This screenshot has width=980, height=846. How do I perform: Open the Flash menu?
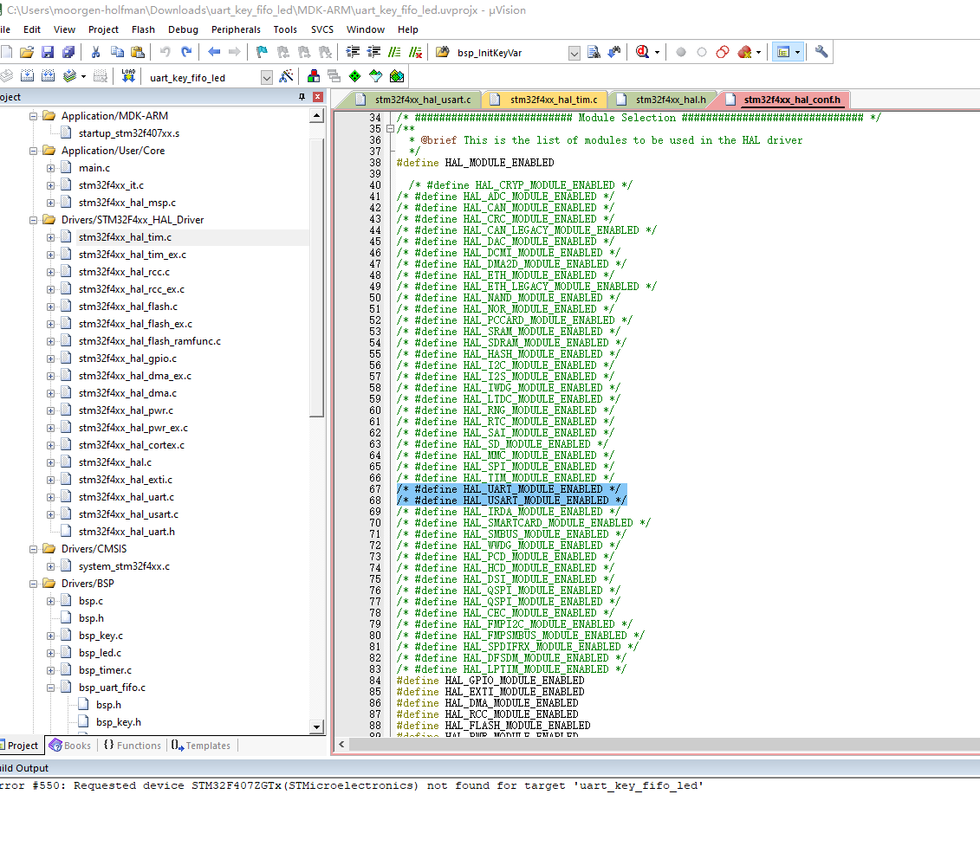143,29
